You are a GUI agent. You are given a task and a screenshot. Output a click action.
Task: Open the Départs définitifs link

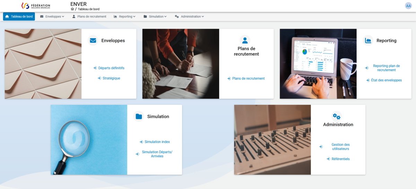[111, 68]
